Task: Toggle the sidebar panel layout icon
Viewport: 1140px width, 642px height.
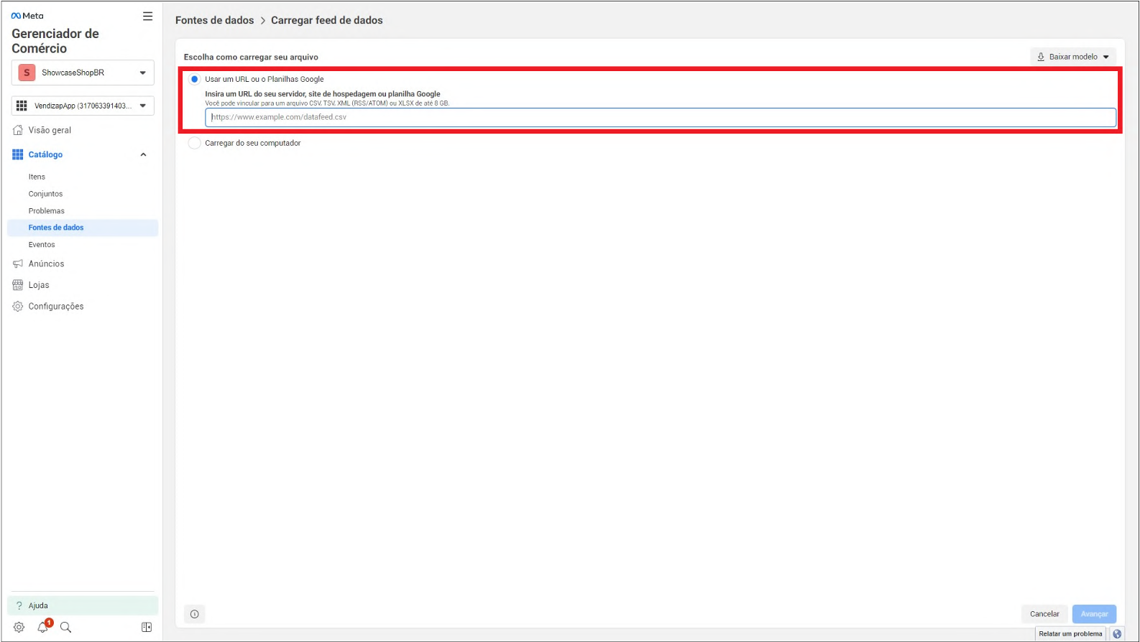Action: [x=147, y=627]
